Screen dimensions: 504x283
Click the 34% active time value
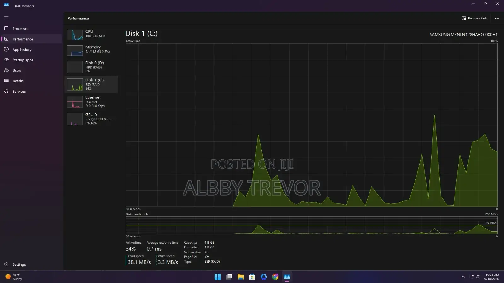pyautogui.click(x=131, y=249)
